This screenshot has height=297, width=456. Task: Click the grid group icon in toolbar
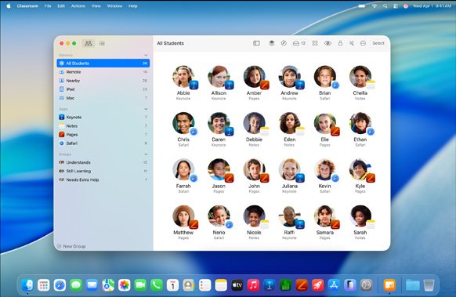315,43
